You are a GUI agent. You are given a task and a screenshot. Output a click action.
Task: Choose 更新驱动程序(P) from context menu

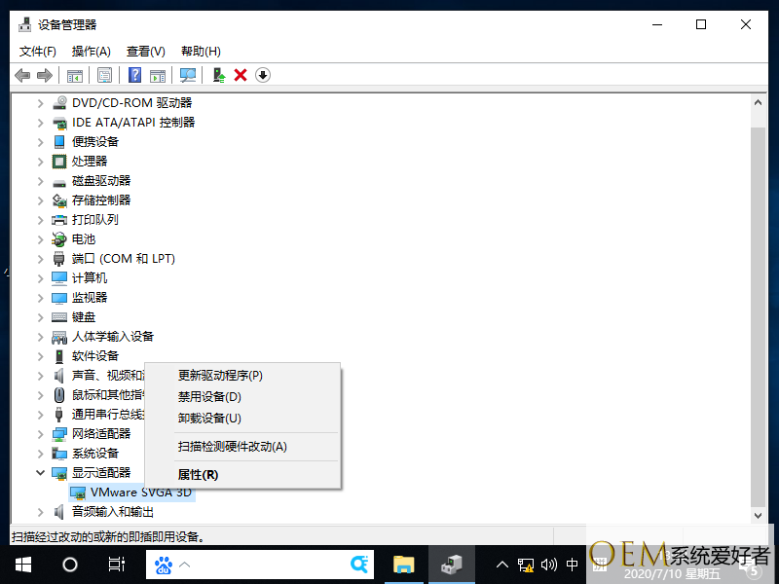pyautogui.click(x=220, y=375)
